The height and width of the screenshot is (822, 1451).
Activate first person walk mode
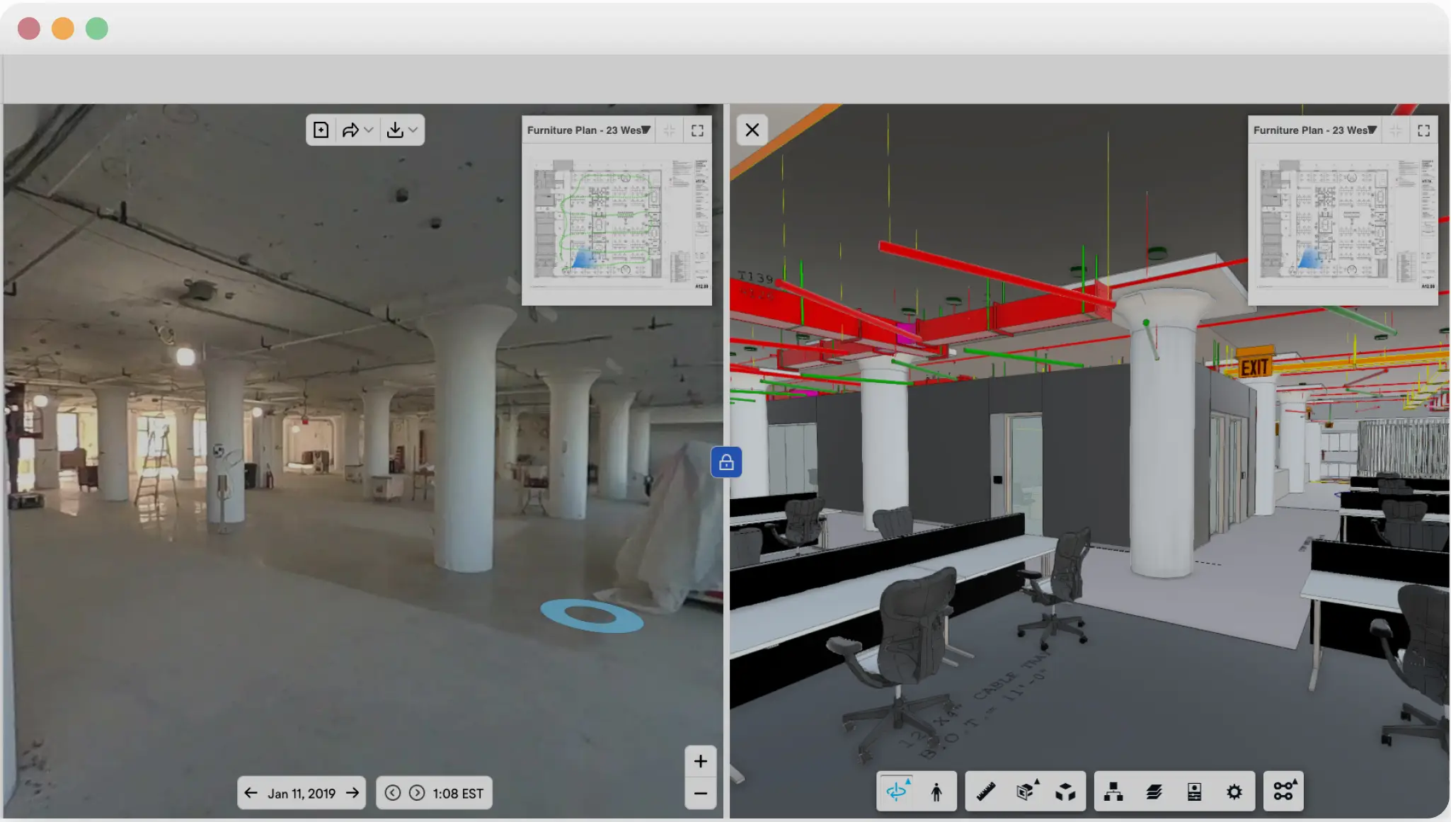point(936,792)
